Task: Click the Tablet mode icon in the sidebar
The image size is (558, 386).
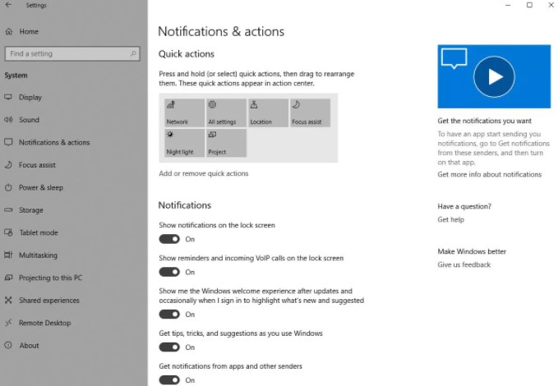Action: [8, 232]
